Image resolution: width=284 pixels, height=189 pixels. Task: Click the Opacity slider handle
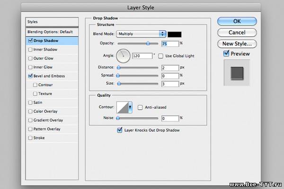point(148,43)
